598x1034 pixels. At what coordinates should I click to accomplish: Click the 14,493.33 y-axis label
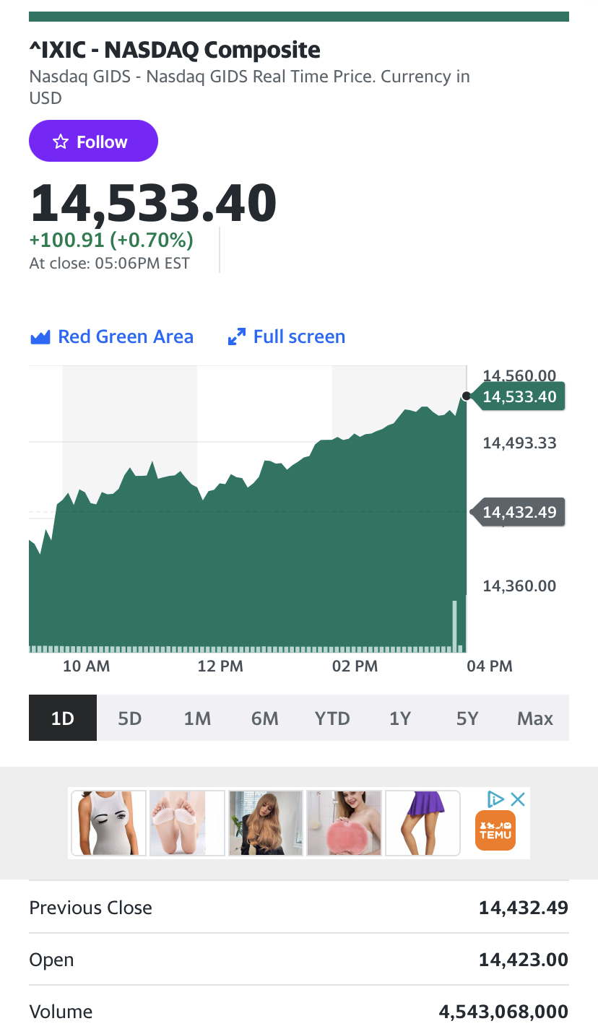[519, 443]
